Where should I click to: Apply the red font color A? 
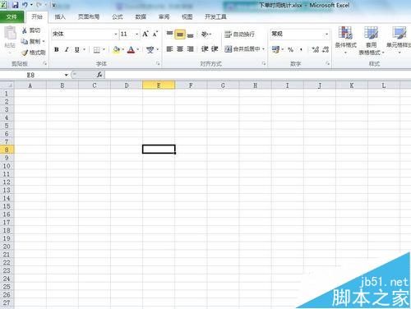(x=131, y=49)
